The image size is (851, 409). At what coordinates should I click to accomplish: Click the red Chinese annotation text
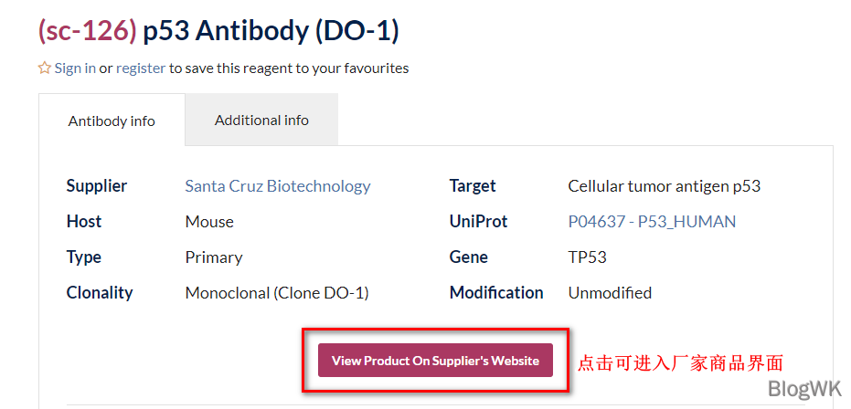point(680,362)
